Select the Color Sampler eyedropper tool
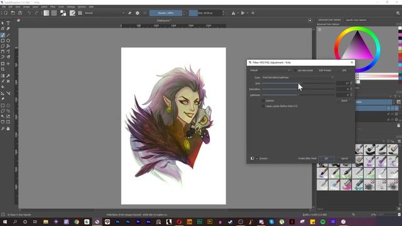 pyautogui.click(x=8, y=76)
